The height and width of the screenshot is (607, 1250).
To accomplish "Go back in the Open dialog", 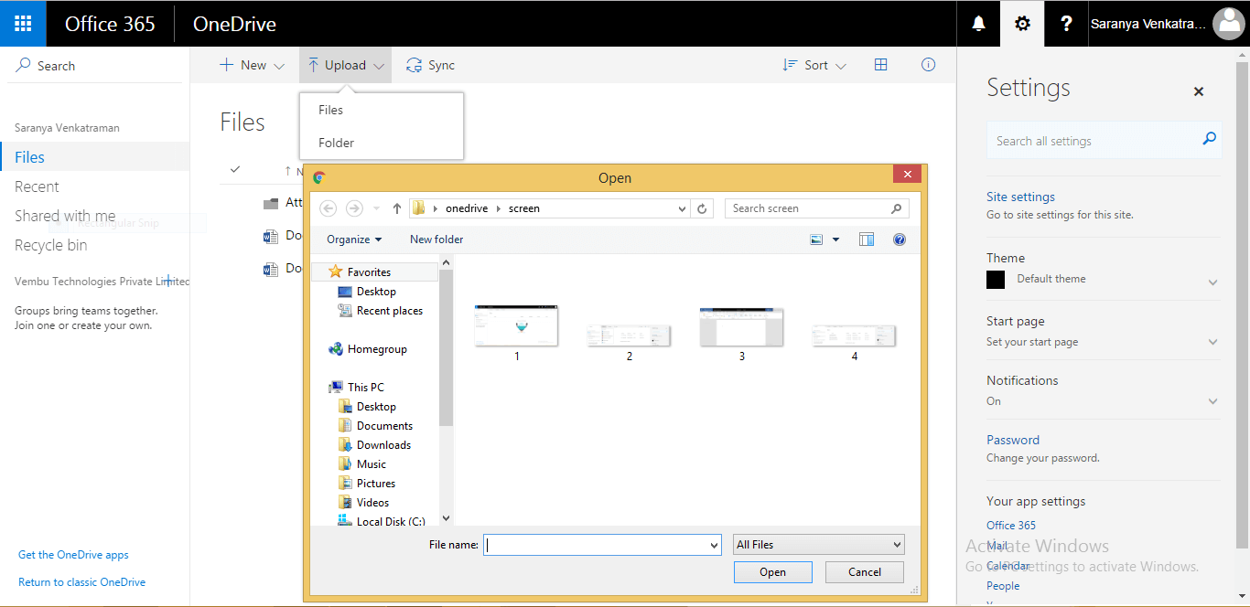I will coord(329,208).
